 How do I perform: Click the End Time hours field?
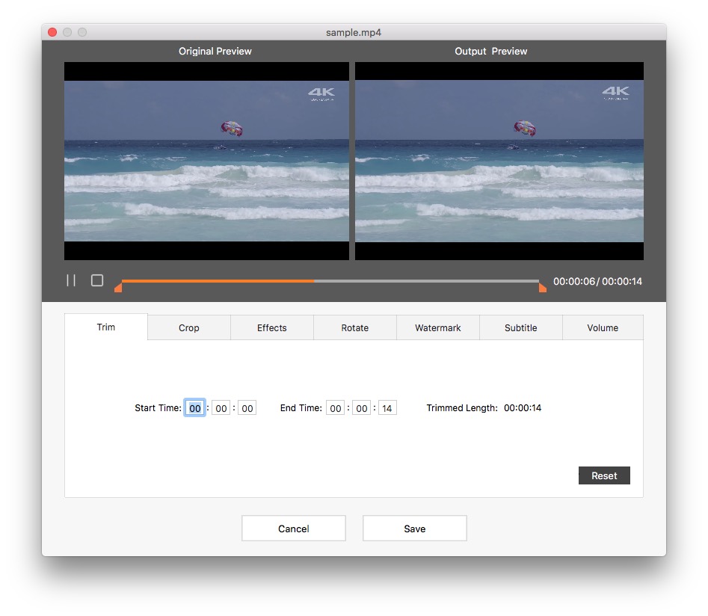click(335, 407)
